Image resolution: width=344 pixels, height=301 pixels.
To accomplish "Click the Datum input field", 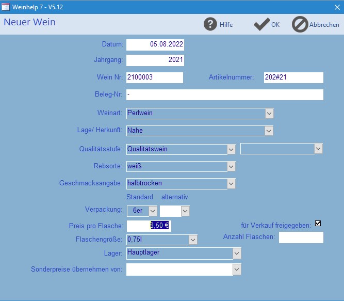I will (155, 45).
